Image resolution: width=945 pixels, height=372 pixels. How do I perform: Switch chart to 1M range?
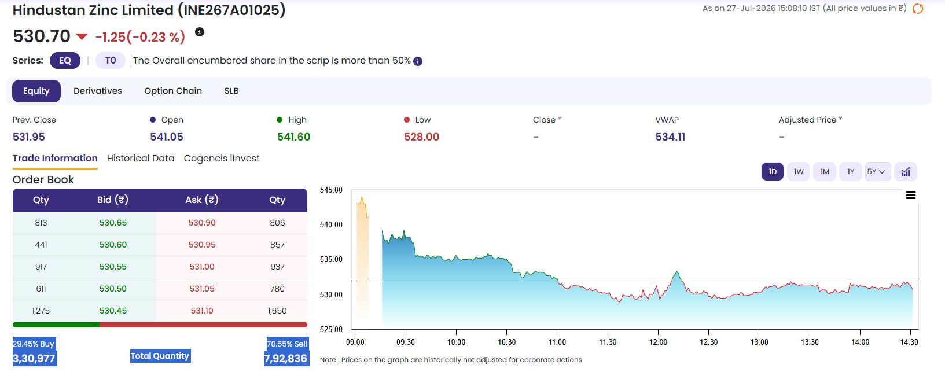pos(825,172)
